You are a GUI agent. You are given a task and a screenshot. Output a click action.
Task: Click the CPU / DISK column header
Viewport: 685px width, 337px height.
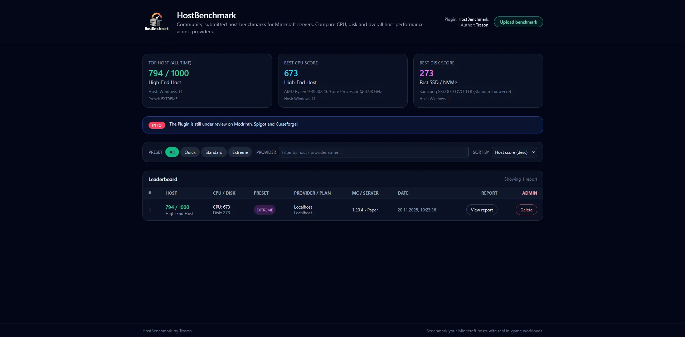[224, 193]
